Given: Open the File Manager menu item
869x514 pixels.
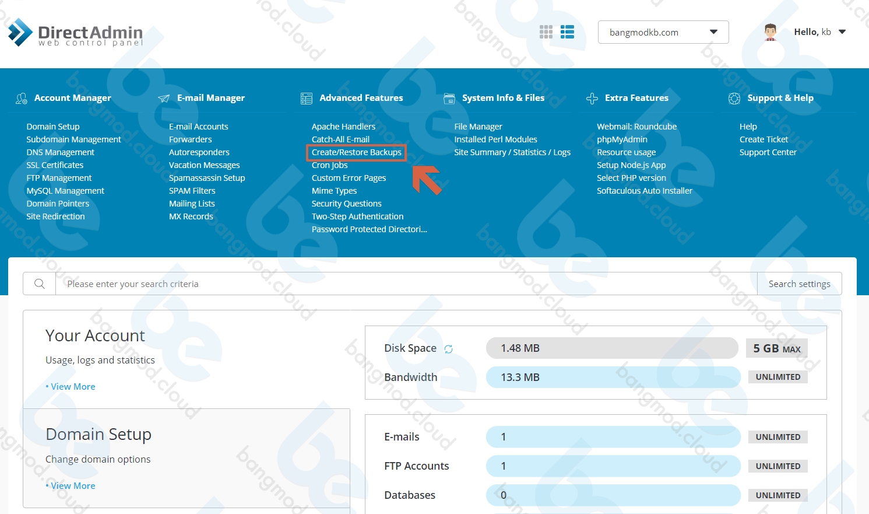Looking at the screenshot, I should point(478,127).
